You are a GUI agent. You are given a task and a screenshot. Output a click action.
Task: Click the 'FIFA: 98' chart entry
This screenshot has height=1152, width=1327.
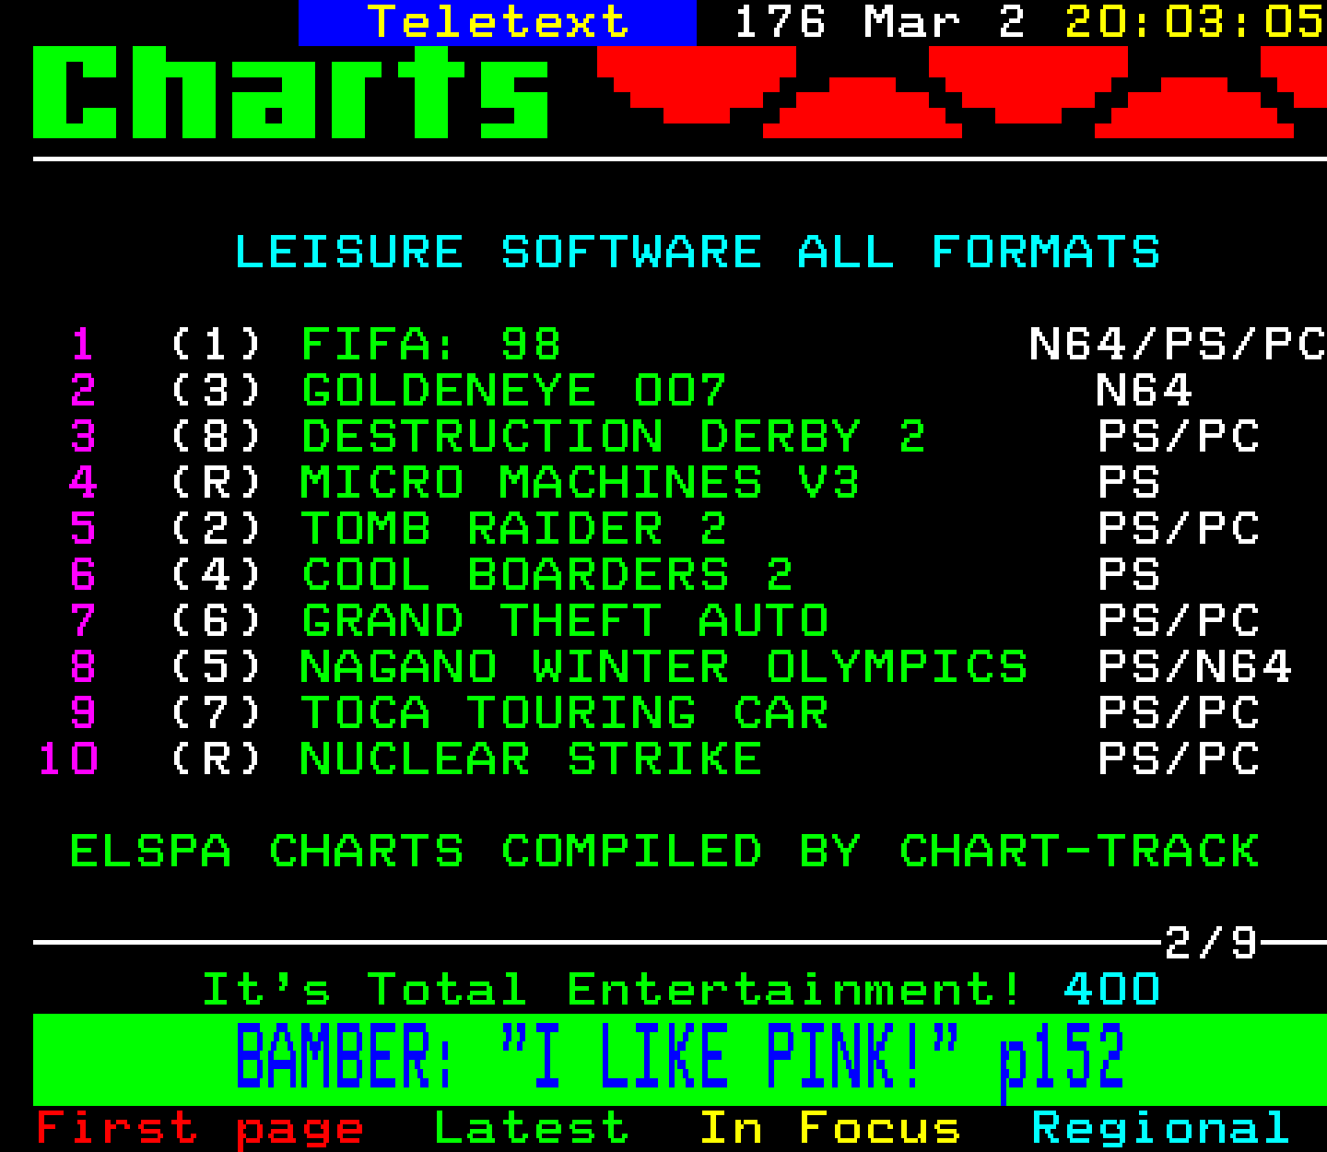point(431,344)
